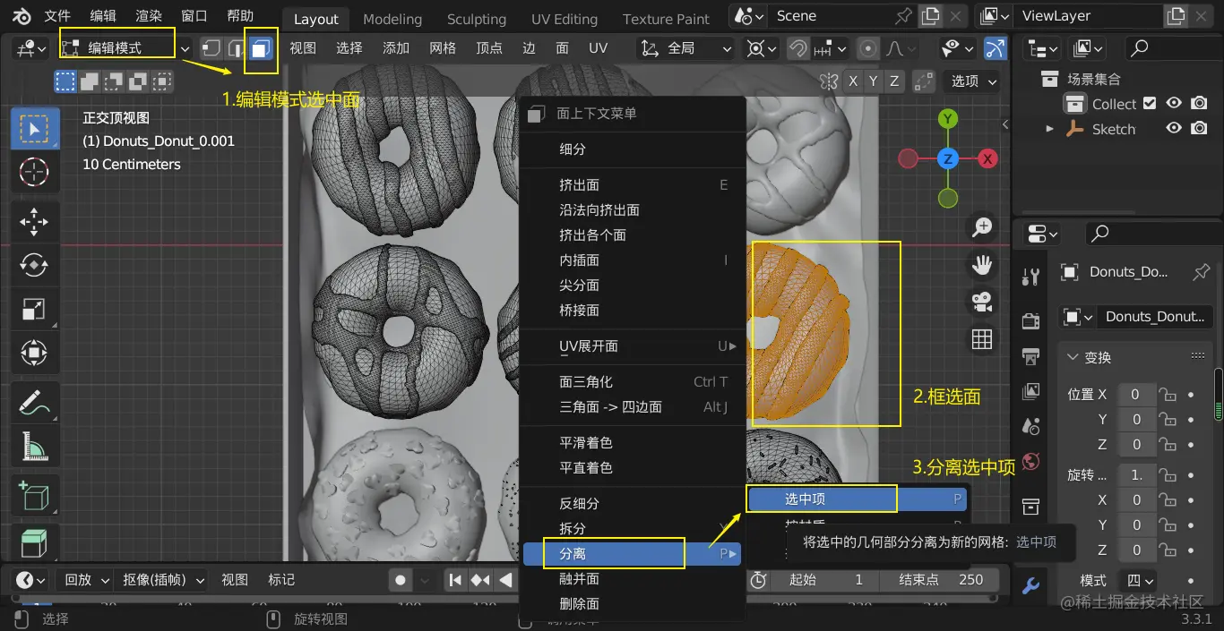Switch to UV Editing workspace tab
This screenshot has width=1224, height=631.
(565, 19)
